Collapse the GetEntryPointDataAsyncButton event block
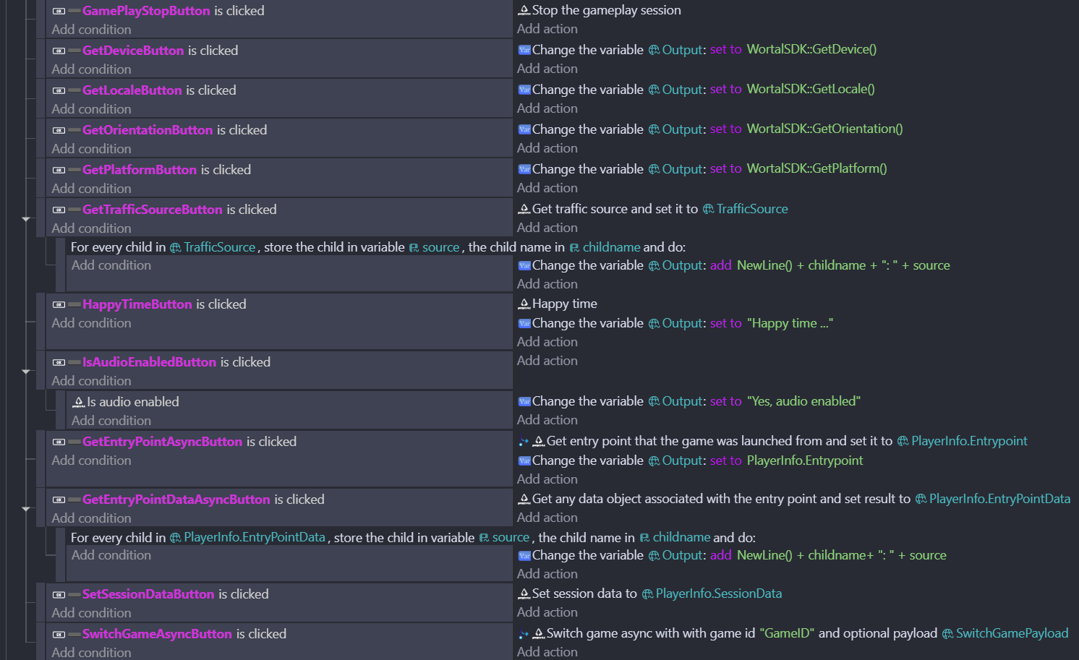 click(26, 508)
